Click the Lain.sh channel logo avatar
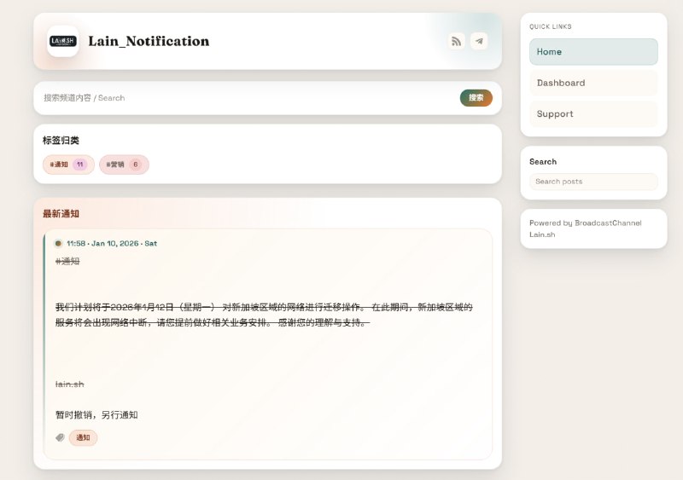Screen dimensions: 683x480 [x=63, y=41]
